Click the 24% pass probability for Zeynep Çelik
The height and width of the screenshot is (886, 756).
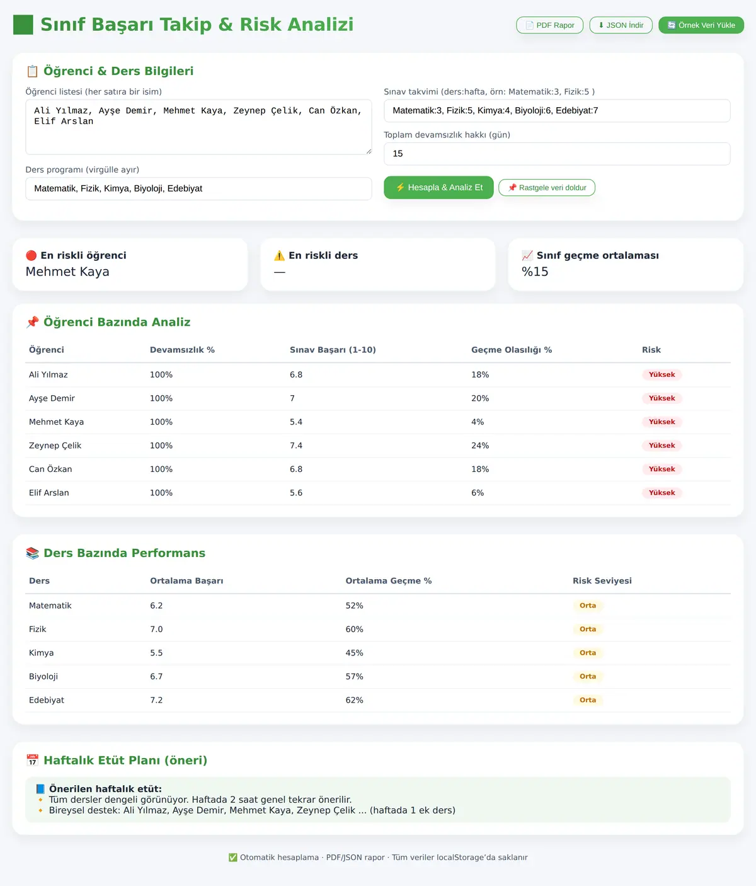coord(480,446)
